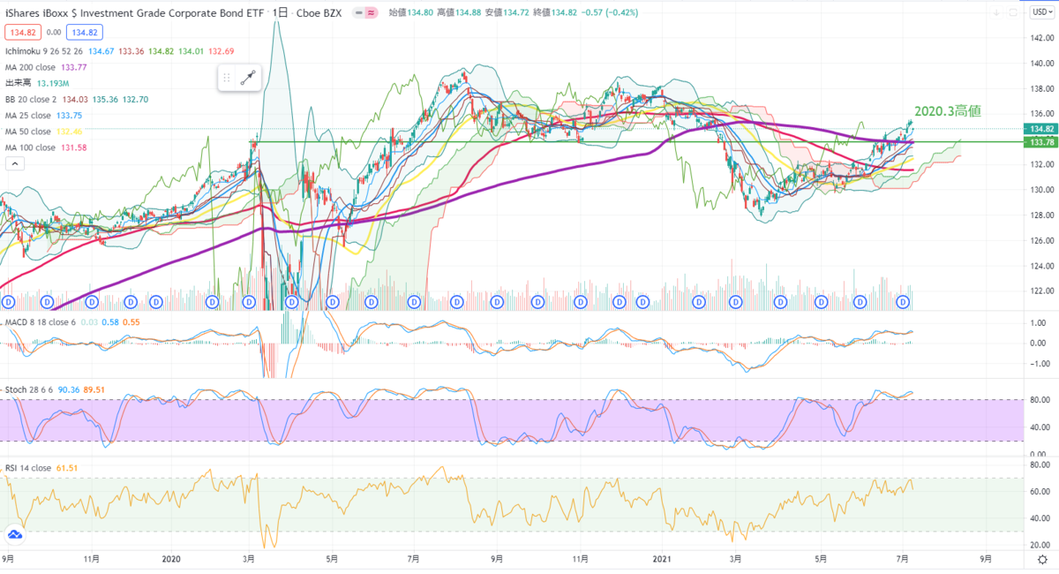Grab the floating drawing toolbar drag handle
The height and width of the screenshot is (574, 1059).
click(x=229, y=78)
